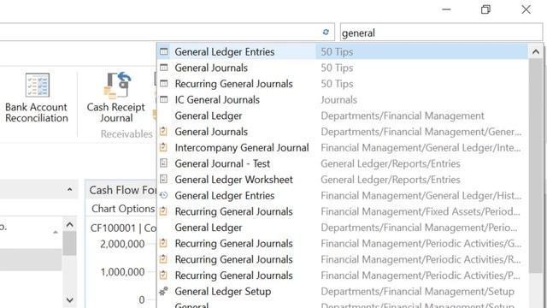Open General Journal - Test report

point(342,163)
